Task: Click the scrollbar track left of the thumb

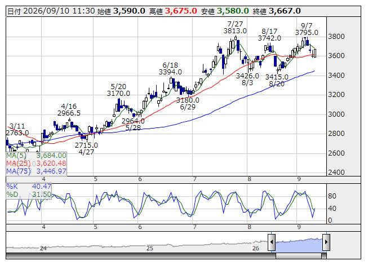Action: pos(141,256)
